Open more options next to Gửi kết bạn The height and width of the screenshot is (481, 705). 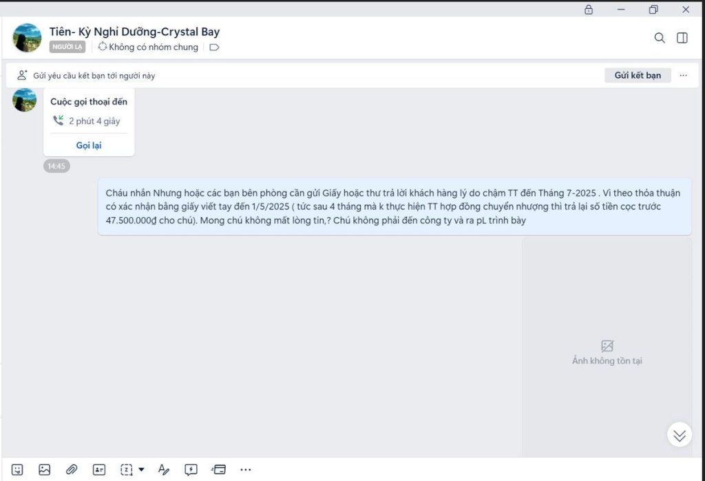pos(684,76)
